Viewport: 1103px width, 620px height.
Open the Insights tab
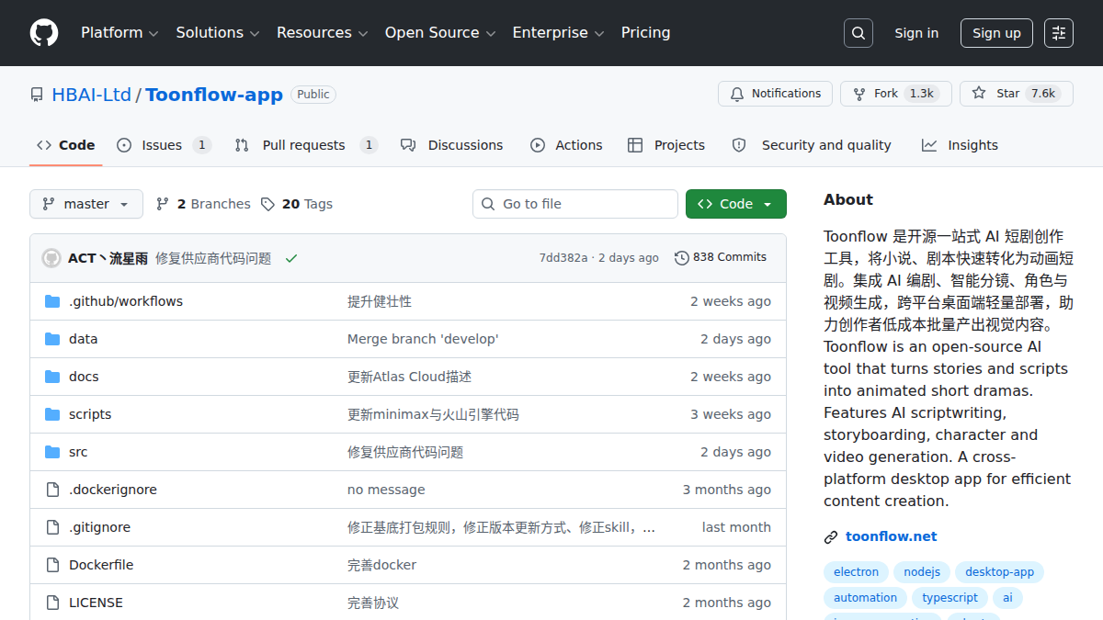(x=960, y=145)
